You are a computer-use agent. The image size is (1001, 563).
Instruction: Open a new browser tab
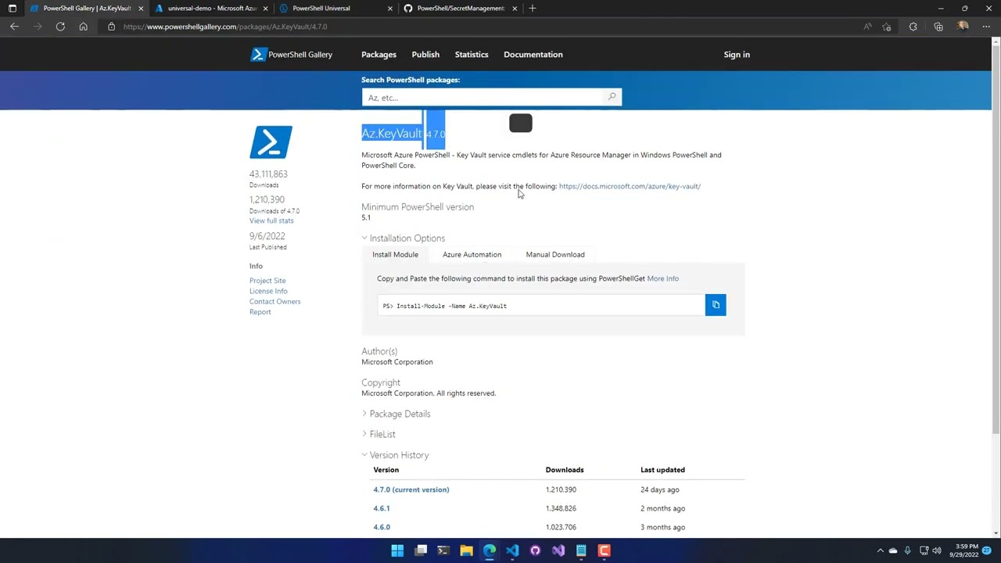coord(533,8)
